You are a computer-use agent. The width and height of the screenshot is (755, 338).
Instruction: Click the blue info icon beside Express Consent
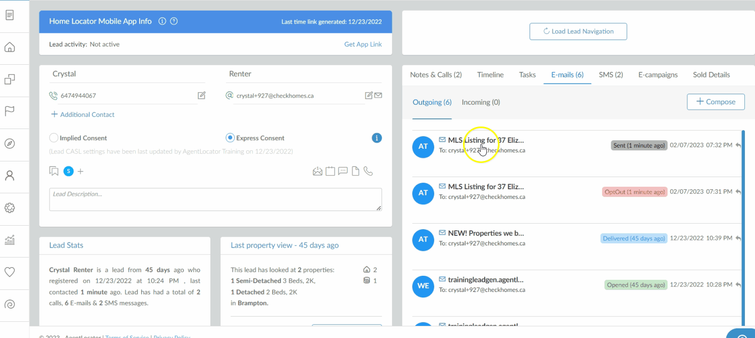376,138
